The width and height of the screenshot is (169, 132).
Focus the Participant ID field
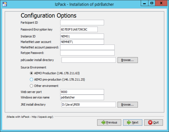pyautogui.click(x=82, y=22)
